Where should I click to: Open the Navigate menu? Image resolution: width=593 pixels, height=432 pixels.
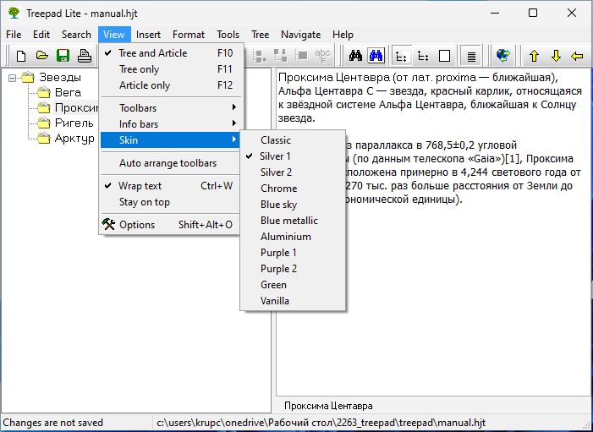tap(300, 35)
